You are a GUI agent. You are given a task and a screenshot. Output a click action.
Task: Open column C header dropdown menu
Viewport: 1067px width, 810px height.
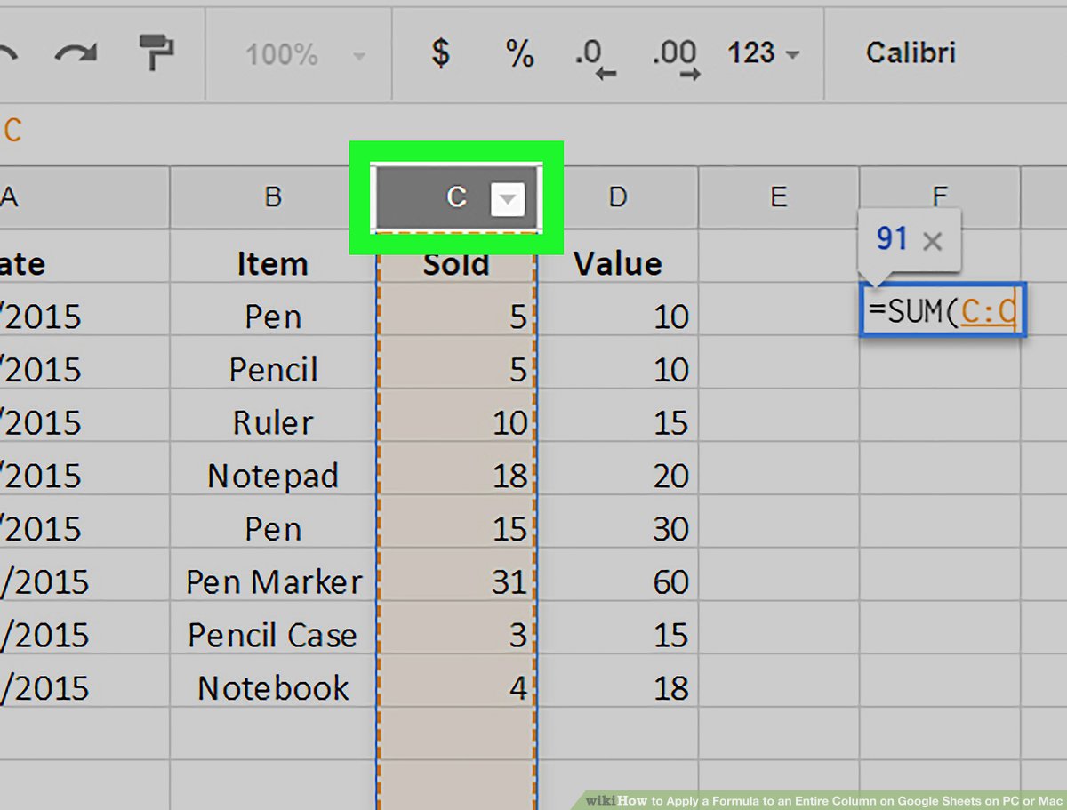click(x=507, y=199)
